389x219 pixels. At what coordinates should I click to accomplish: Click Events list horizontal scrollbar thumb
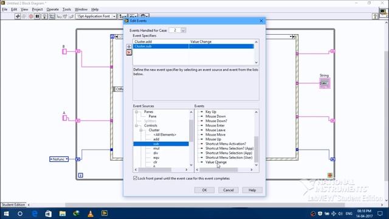tap(219, 170)
